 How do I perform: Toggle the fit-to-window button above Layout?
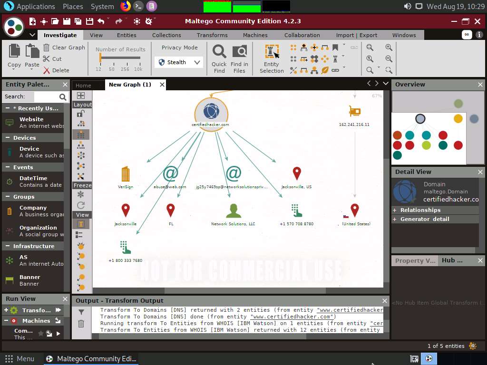[x=81, y=96]
